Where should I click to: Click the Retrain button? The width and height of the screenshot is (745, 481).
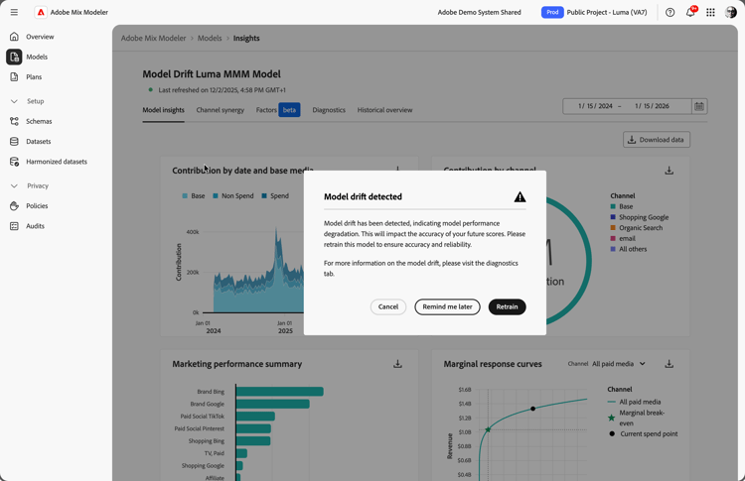click(x=507, y=306)
